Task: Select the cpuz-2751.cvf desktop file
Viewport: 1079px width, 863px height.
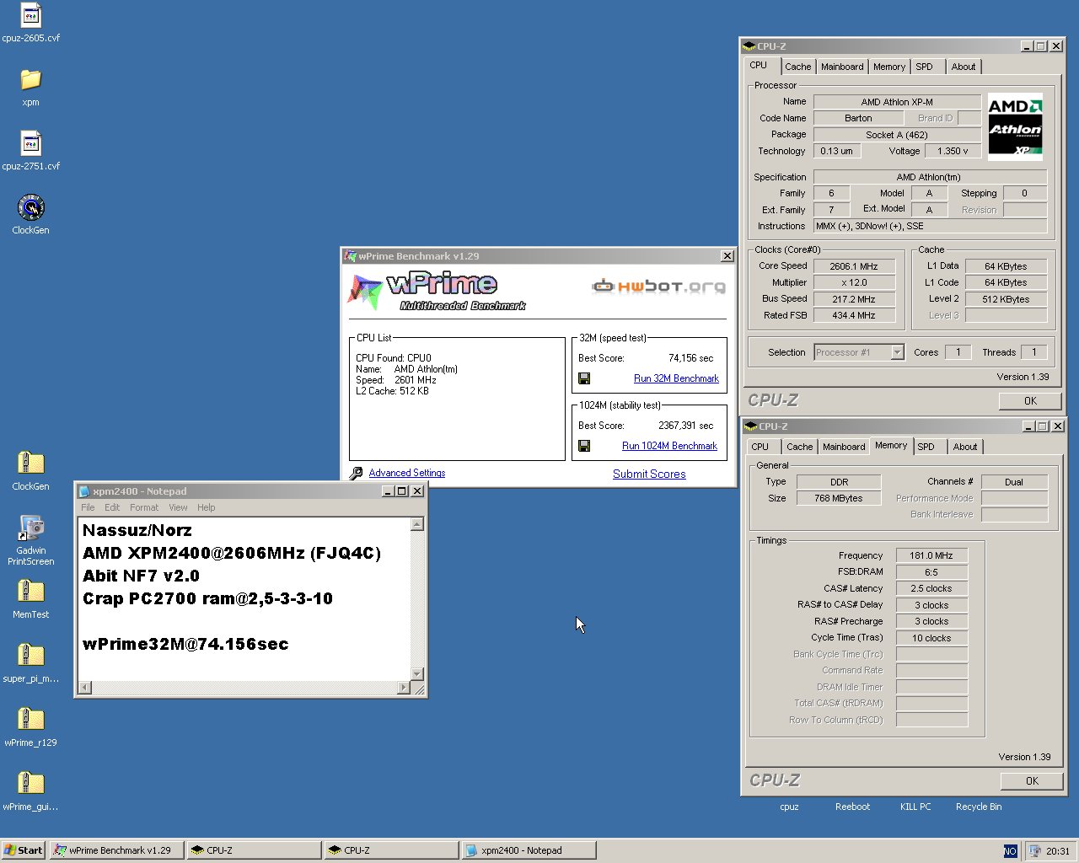Action: click(30, 143)
